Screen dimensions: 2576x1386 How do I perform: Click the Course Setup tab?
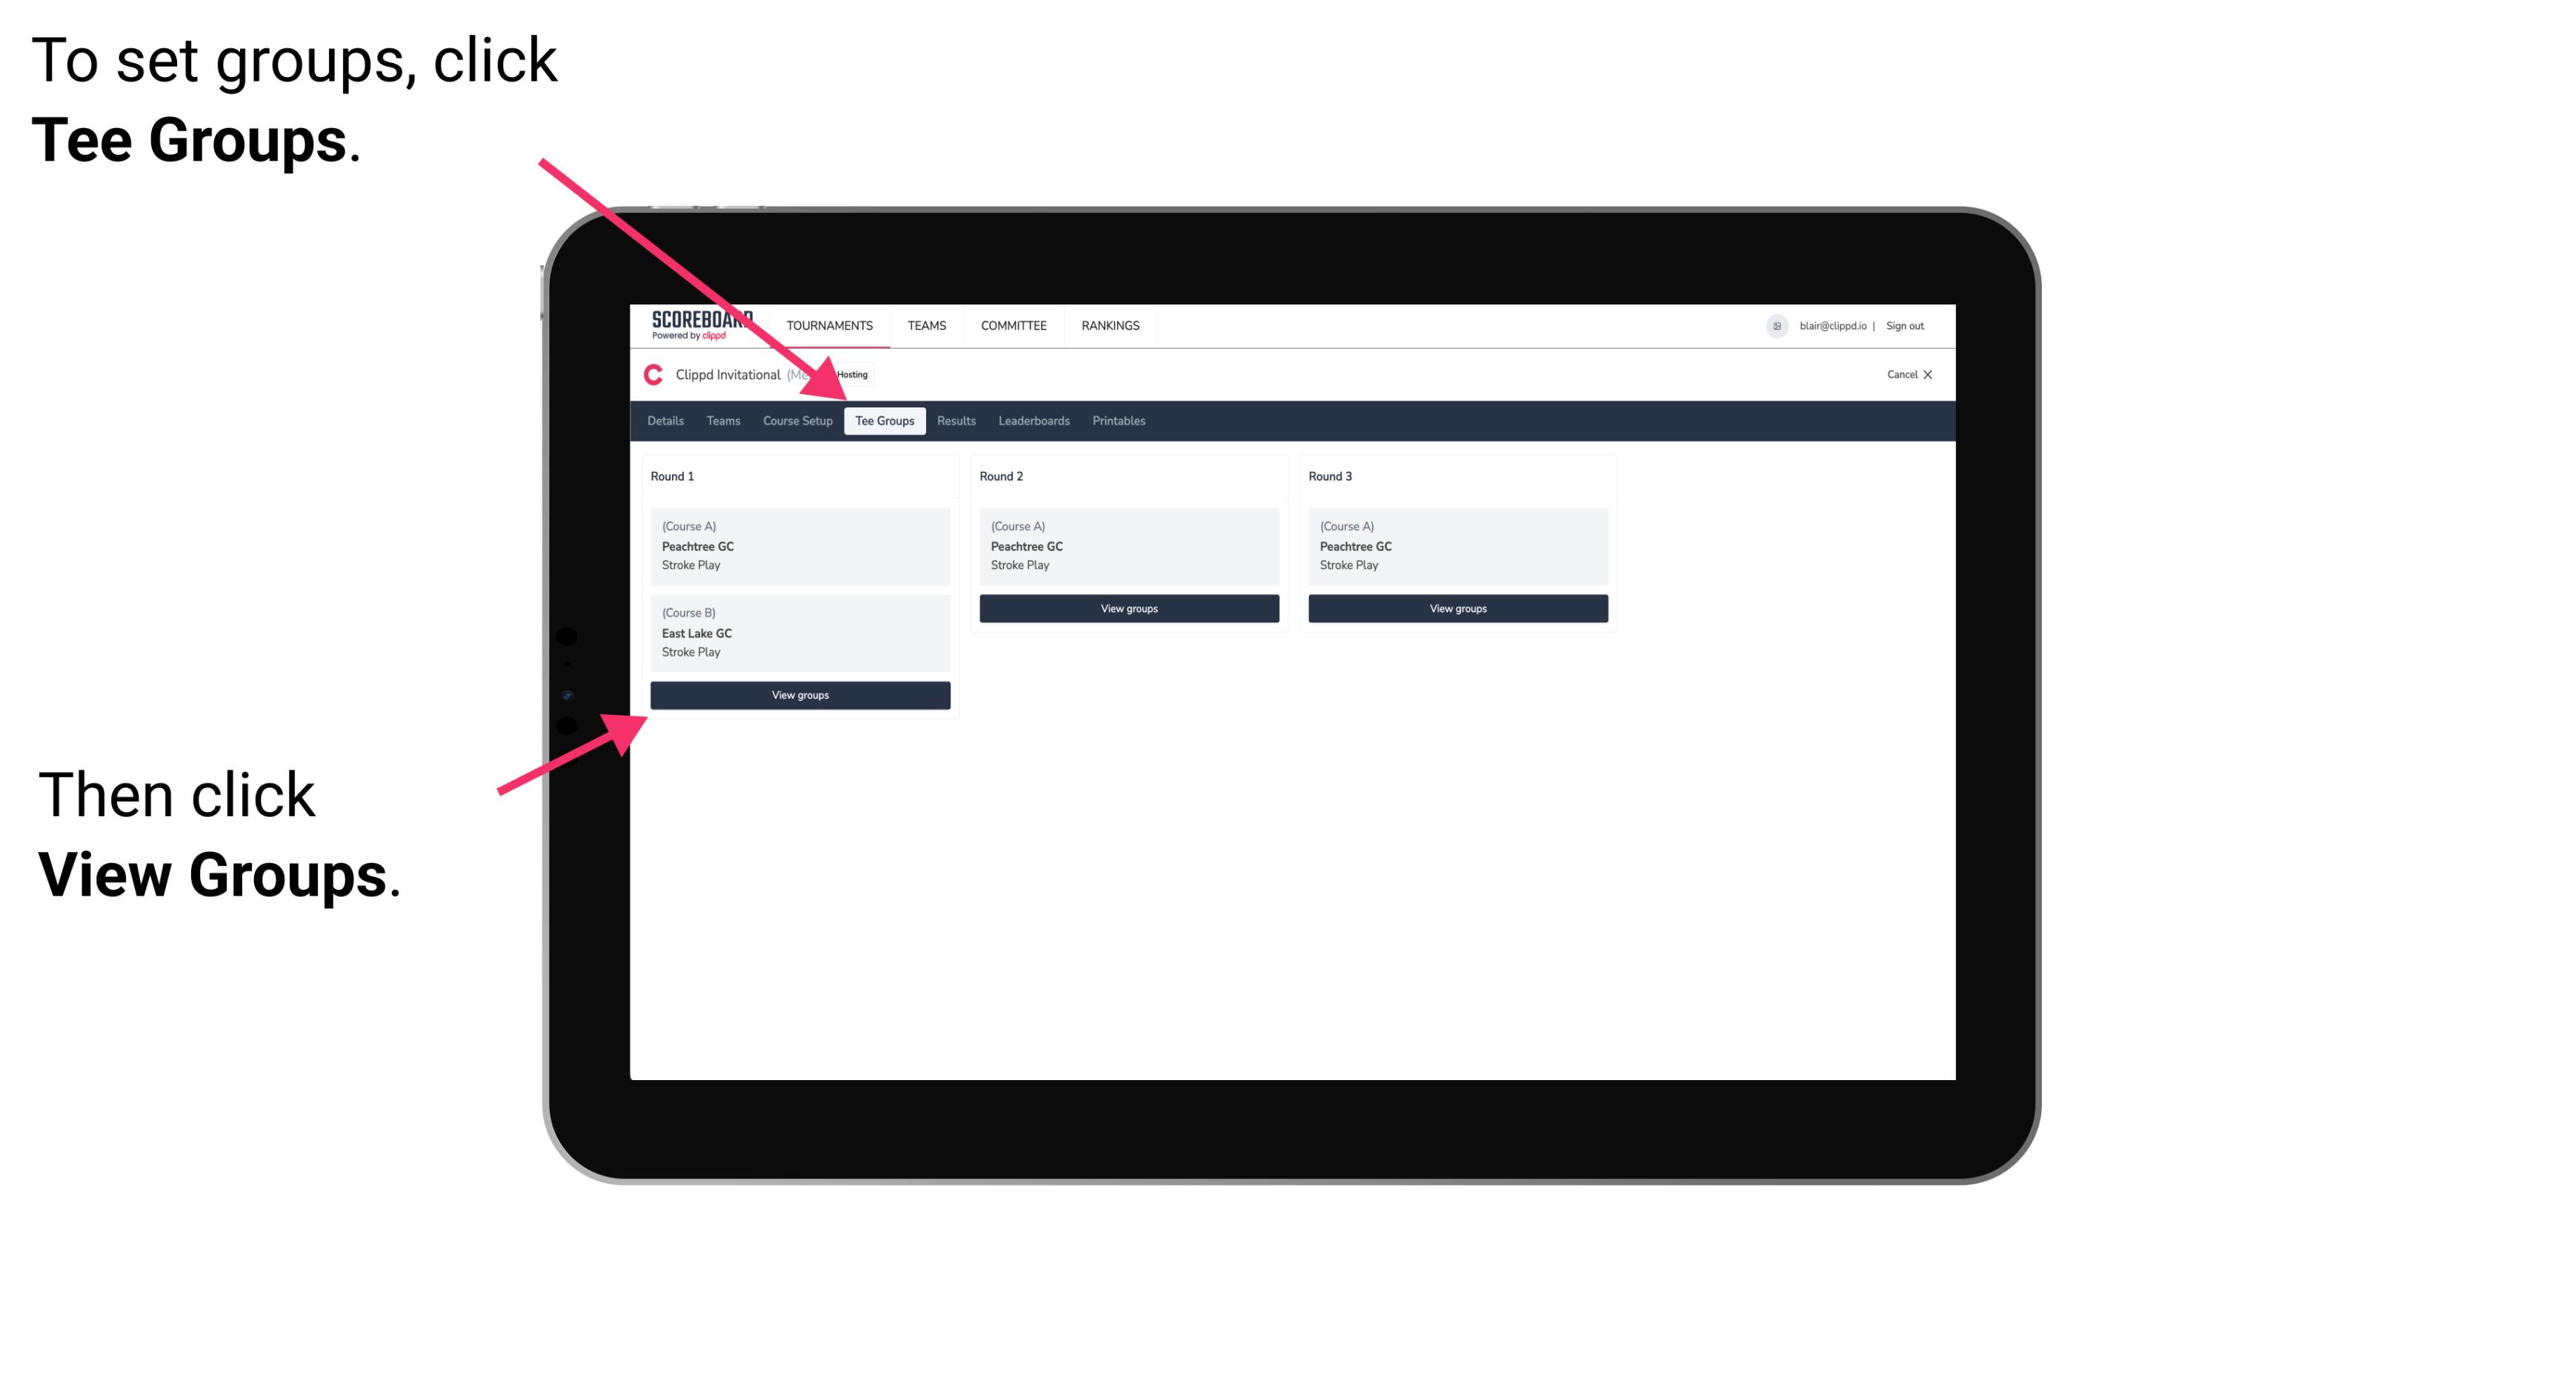[799, 420]
